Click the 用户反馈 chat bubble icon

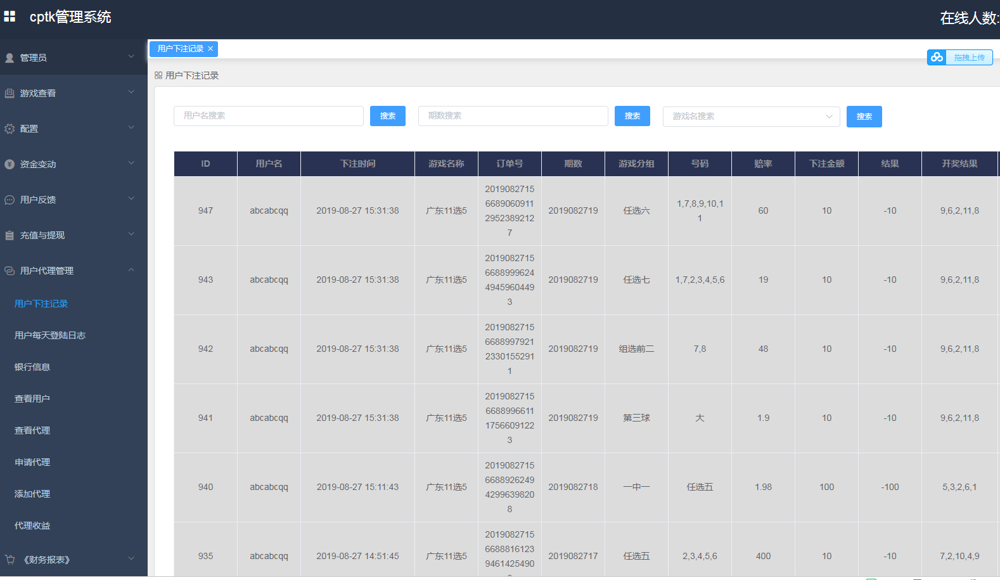(10, 200)
